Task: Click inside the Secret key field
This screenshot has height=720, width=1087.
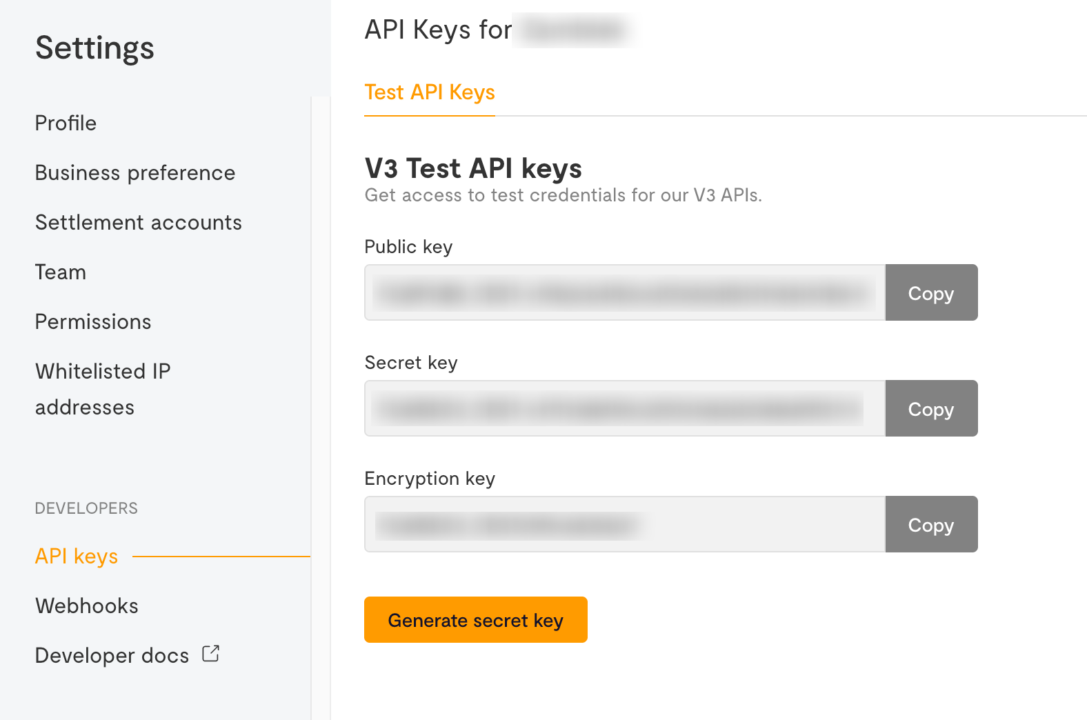Action: (625, 408)
